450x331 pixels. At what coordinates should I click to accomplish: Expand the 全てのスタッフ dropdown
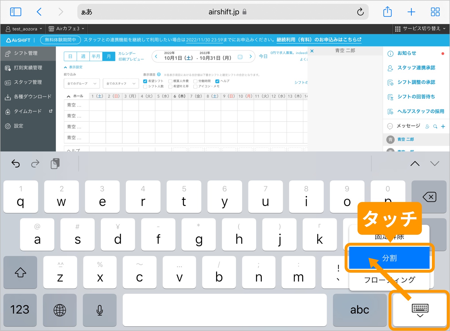(x=121, y=84)
